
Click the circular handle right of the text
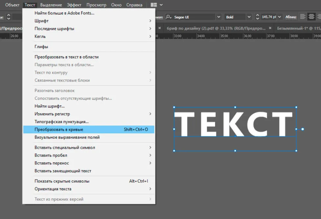pos(303,129)
